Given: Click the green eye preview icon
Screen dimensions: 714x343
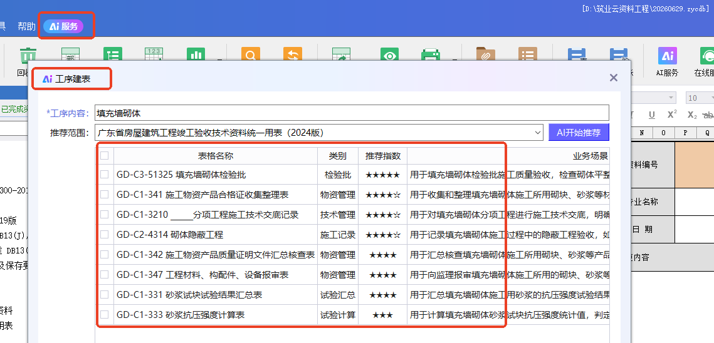Looking at the screenshot, I should [x=389, y=54].
